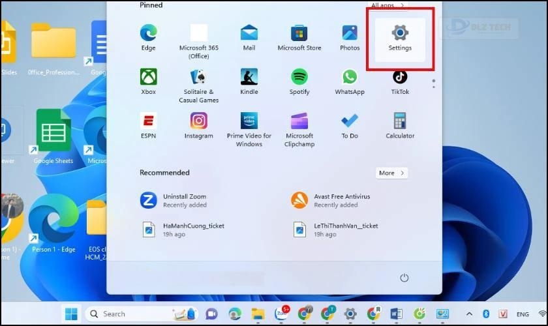Open the Edge pinned app
This screenshot has width=548, height=326.
click(148, 38)
